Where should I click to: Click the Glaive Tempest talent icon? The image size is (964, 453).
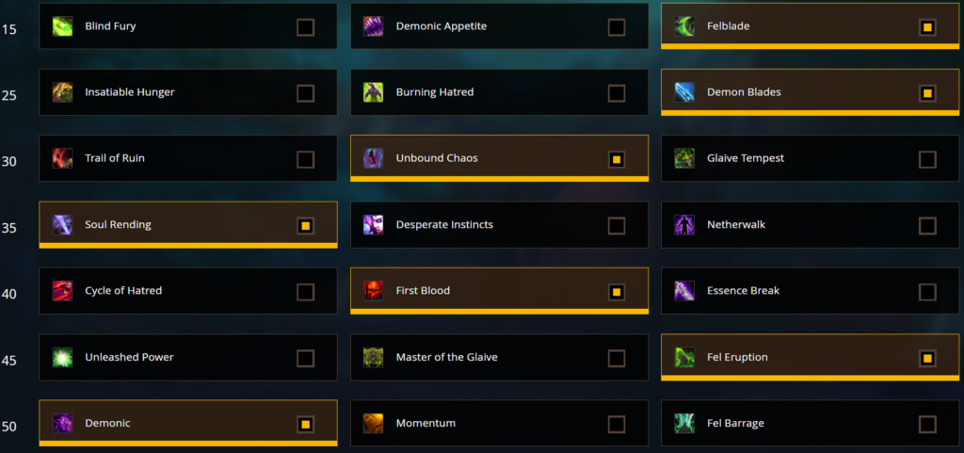coord(684,158)
